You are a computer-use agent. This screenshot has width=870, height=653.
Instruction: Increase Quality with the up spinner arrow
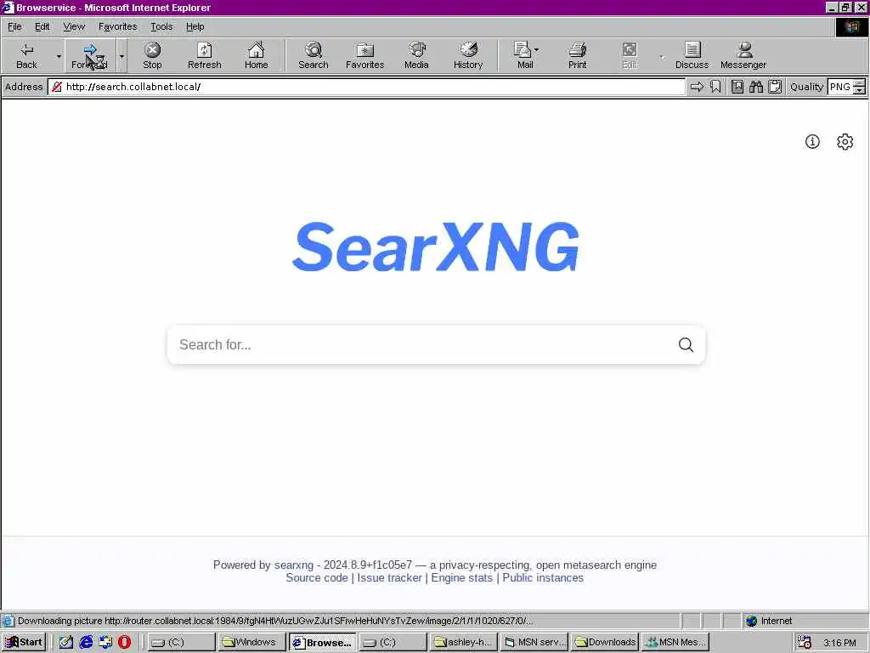(x=859, y=83)
